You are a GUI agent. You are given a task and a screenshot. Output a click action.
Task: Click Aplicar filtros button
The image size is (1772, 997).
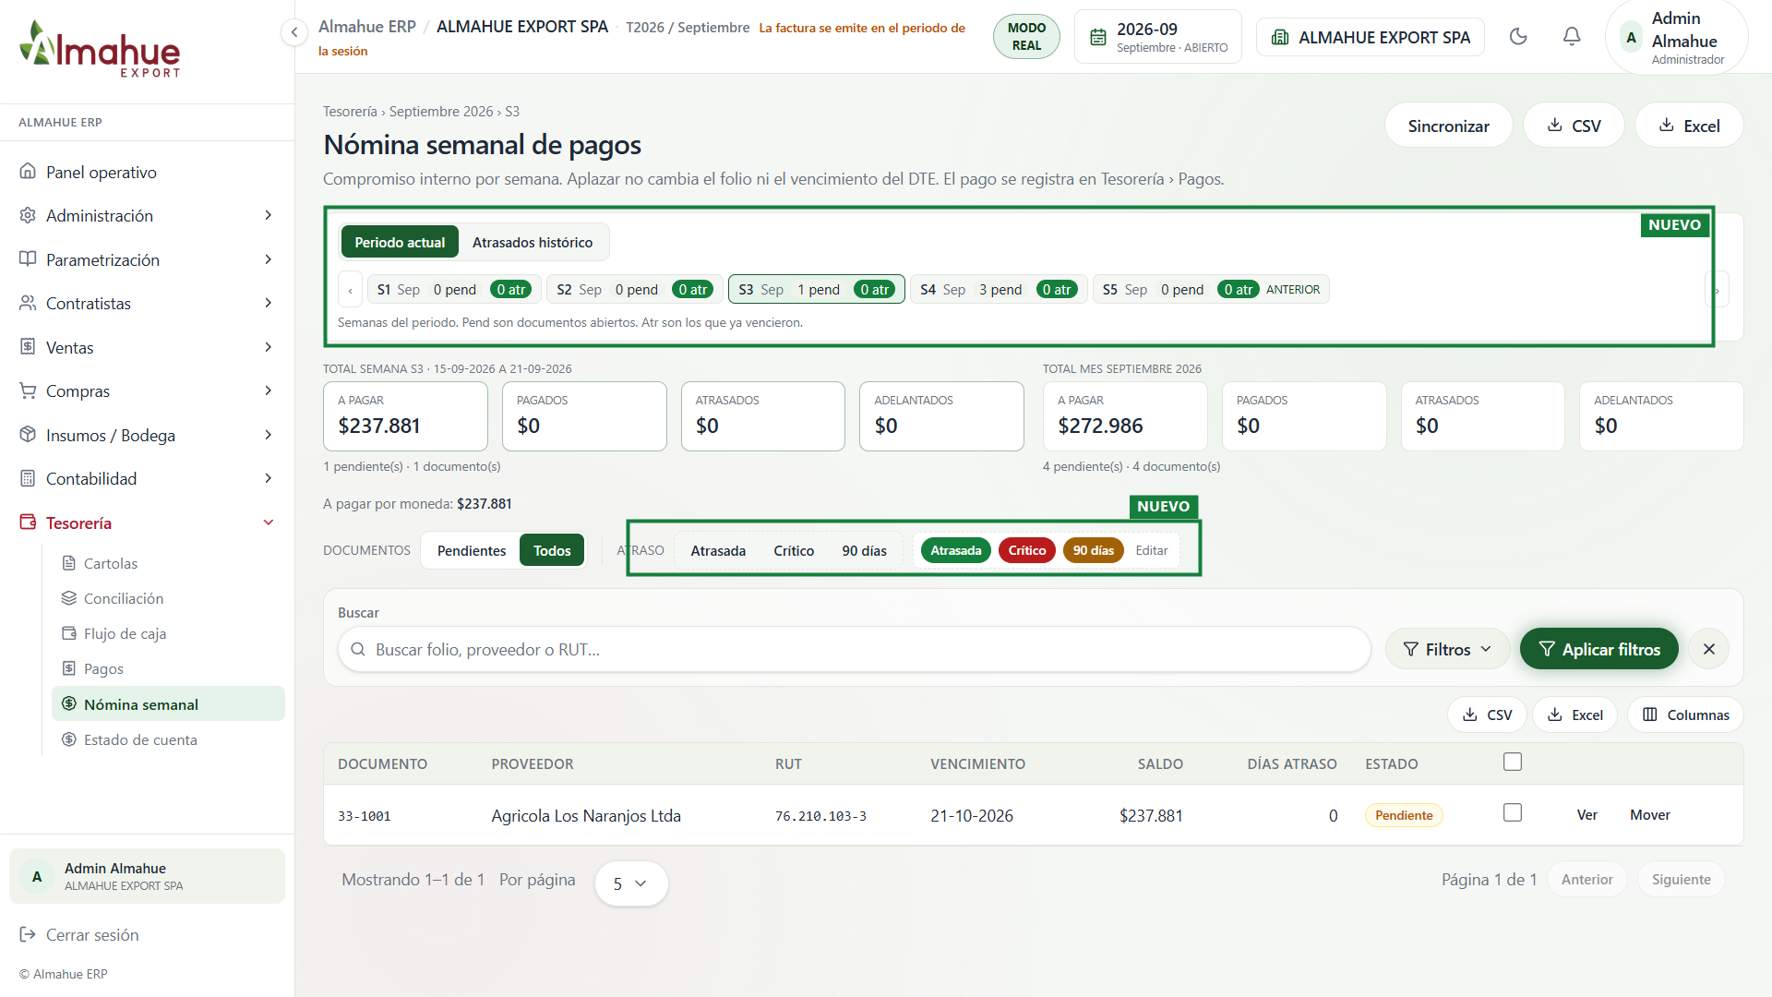point(1599,649)
